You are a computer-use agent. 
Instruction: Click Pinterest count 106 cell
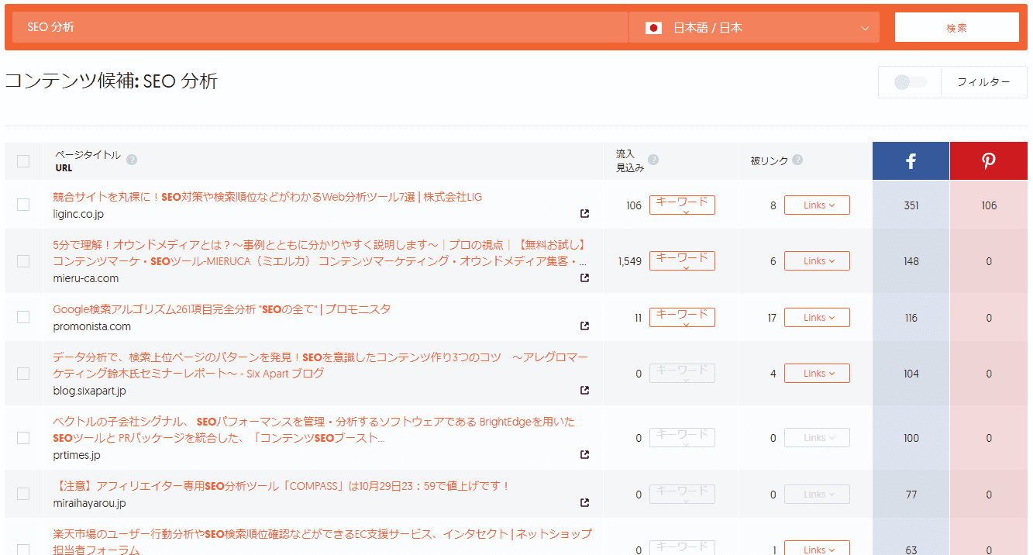coord(989,205)
